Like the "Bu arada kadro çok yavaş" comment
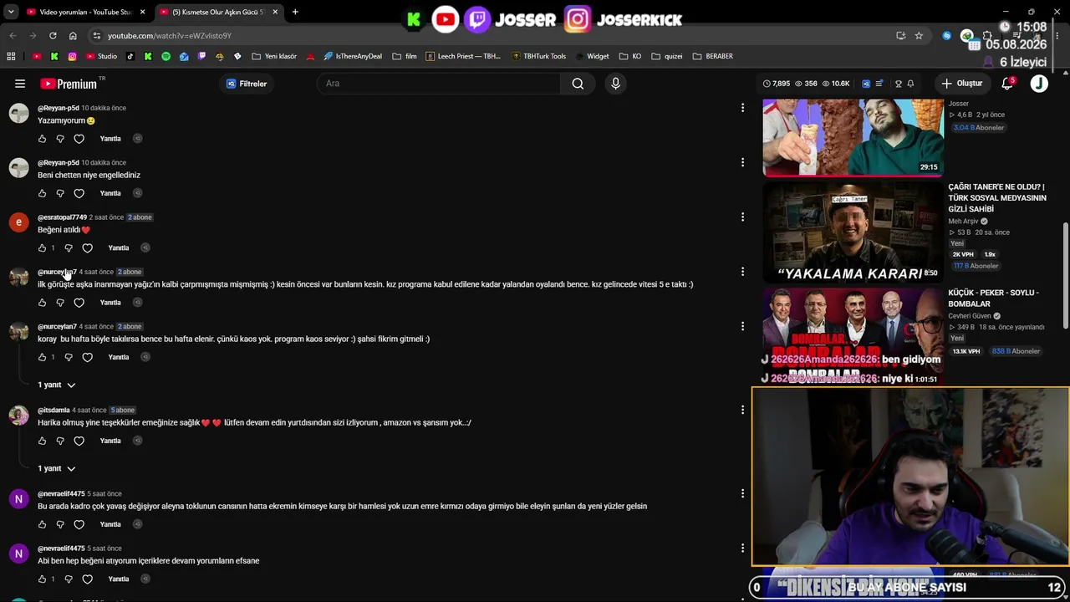The width and height of the screenshot is (1070, 602). [x=43, y=524]
